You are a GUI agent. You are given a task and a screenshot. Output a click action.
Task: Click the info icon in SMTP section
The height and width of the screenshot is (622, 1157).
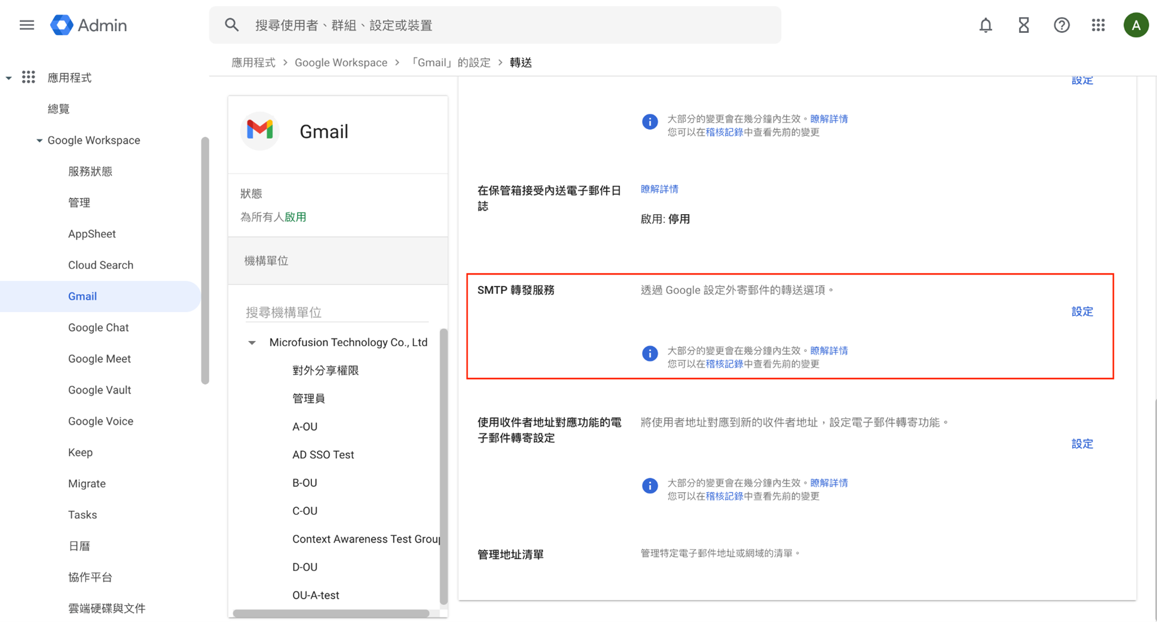pos(650,353)
